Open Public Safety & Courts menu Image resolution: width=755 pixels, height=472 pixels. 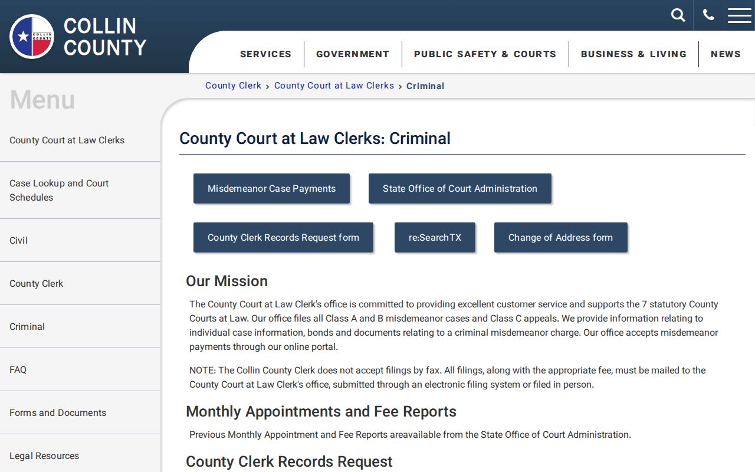tap(485, 54)
